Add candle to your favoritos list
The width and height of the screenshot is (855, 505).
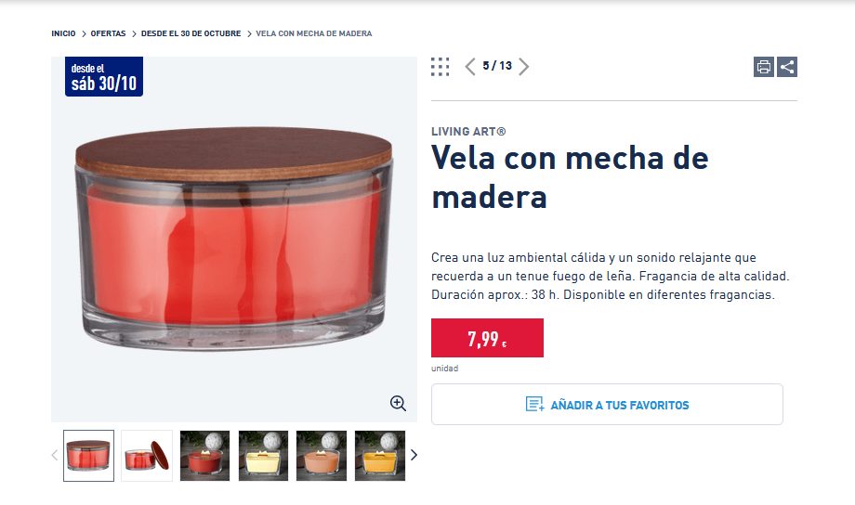(607, 404)
